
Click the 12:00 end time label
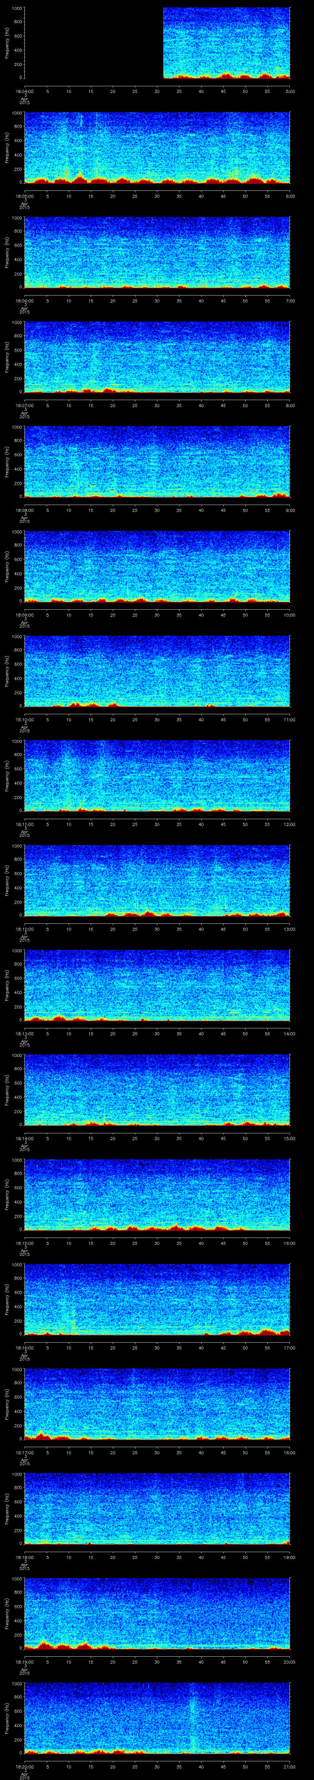tap(289, 824)
